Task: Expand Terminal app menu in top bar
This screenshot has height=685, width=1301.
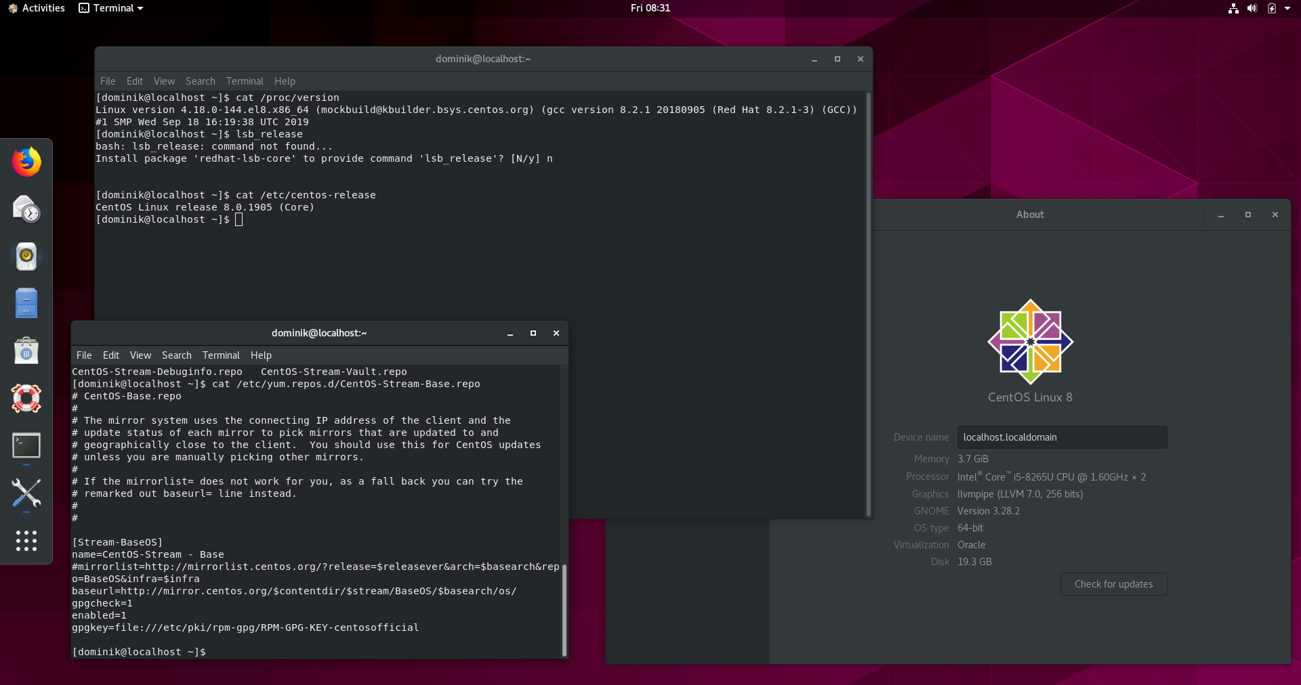Action: pos(111,8)
